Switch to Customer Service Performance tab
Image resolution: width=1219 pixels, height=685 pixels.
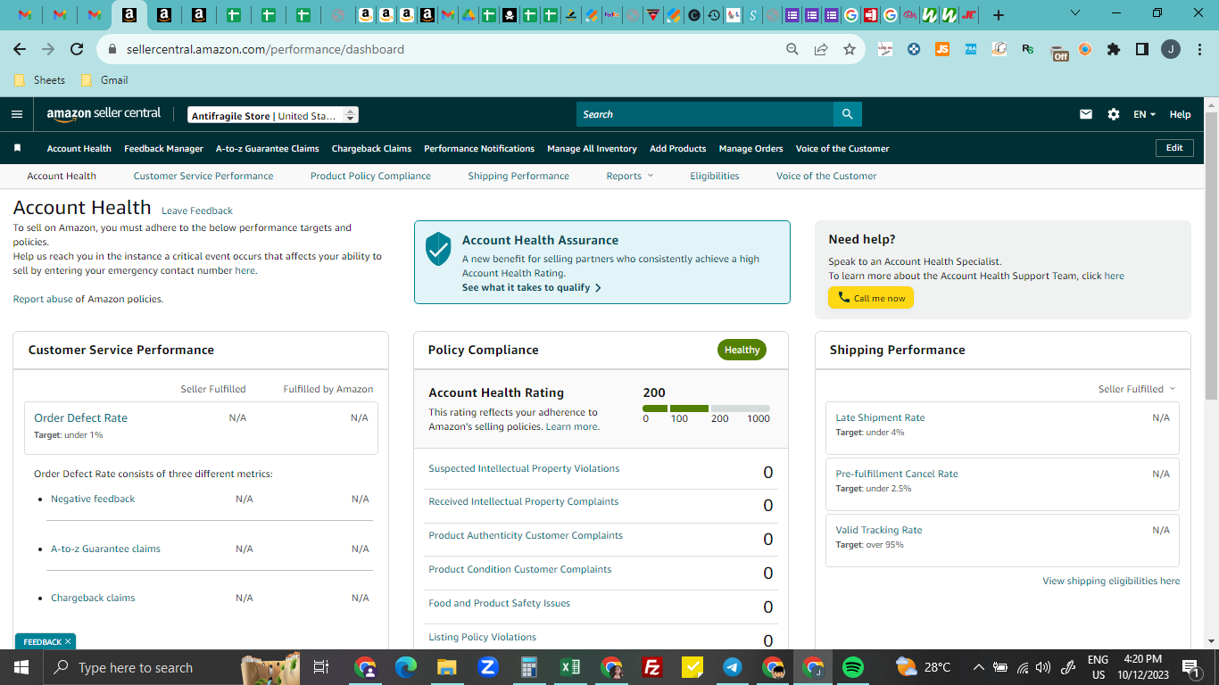[x=203, y=176]
